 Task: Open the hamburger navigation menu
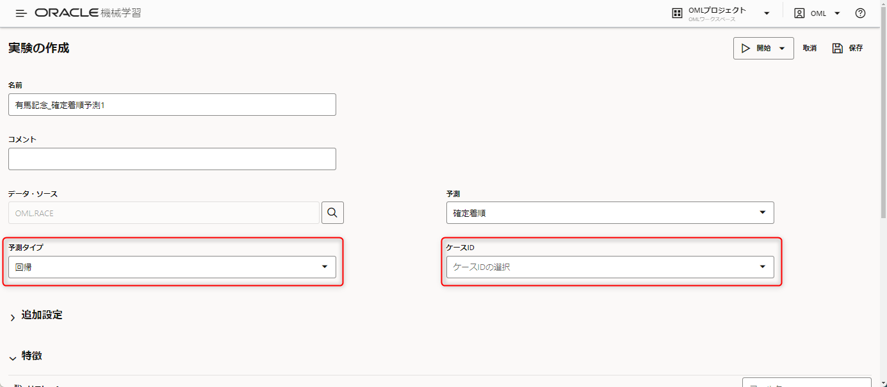click(x=21, y=13)
